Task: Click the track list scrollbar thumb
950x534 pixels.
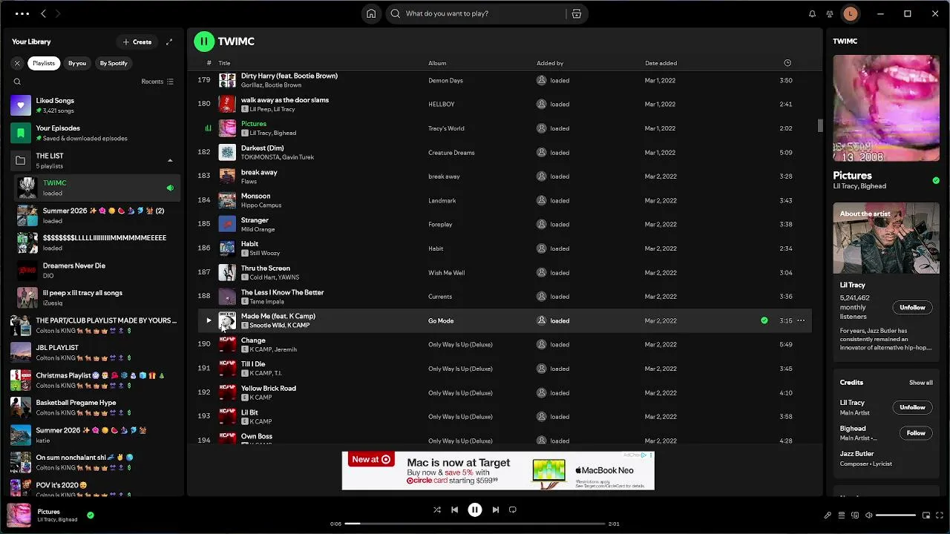Action: pyautogui.click(x=820, y=126)
